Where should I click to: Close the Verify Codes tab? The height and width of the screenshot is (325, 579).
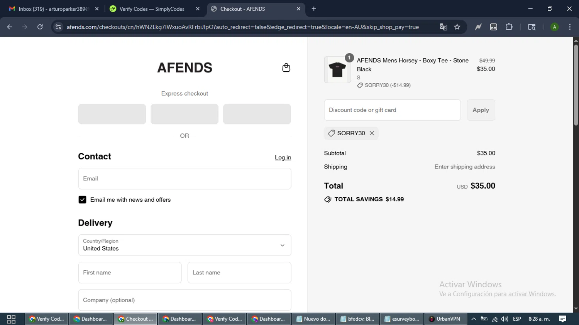point(198,9)
